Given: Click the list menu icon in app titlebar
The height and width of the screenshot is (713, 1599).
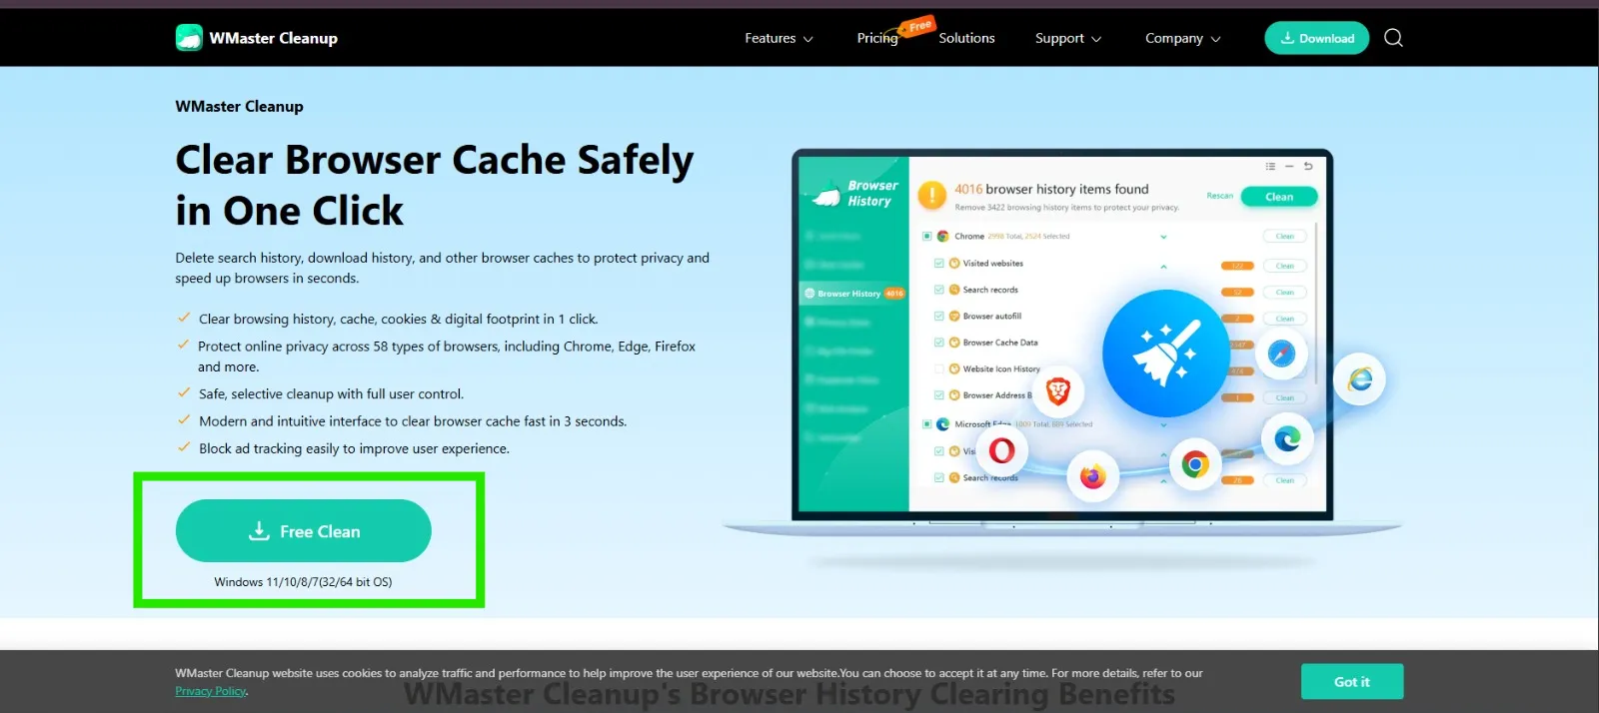Looking at the screenshot, I should [1270, 167].
